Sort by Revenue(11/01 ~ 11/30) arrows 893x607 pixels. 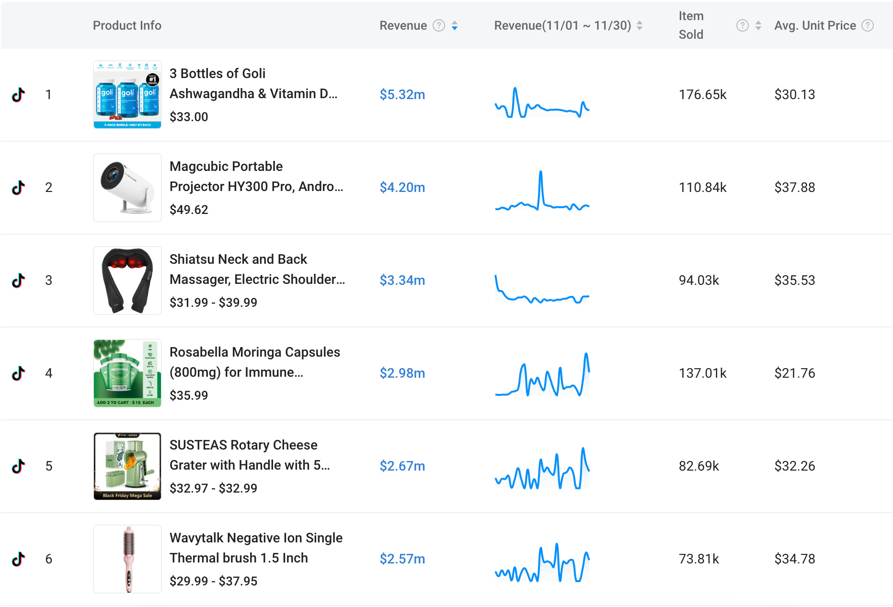pyautogui.click(x=640, y=25)
